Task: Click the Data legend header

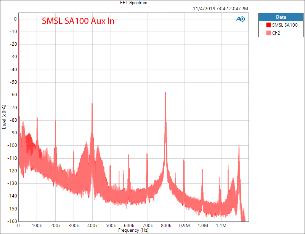Action: coord(281,17)
